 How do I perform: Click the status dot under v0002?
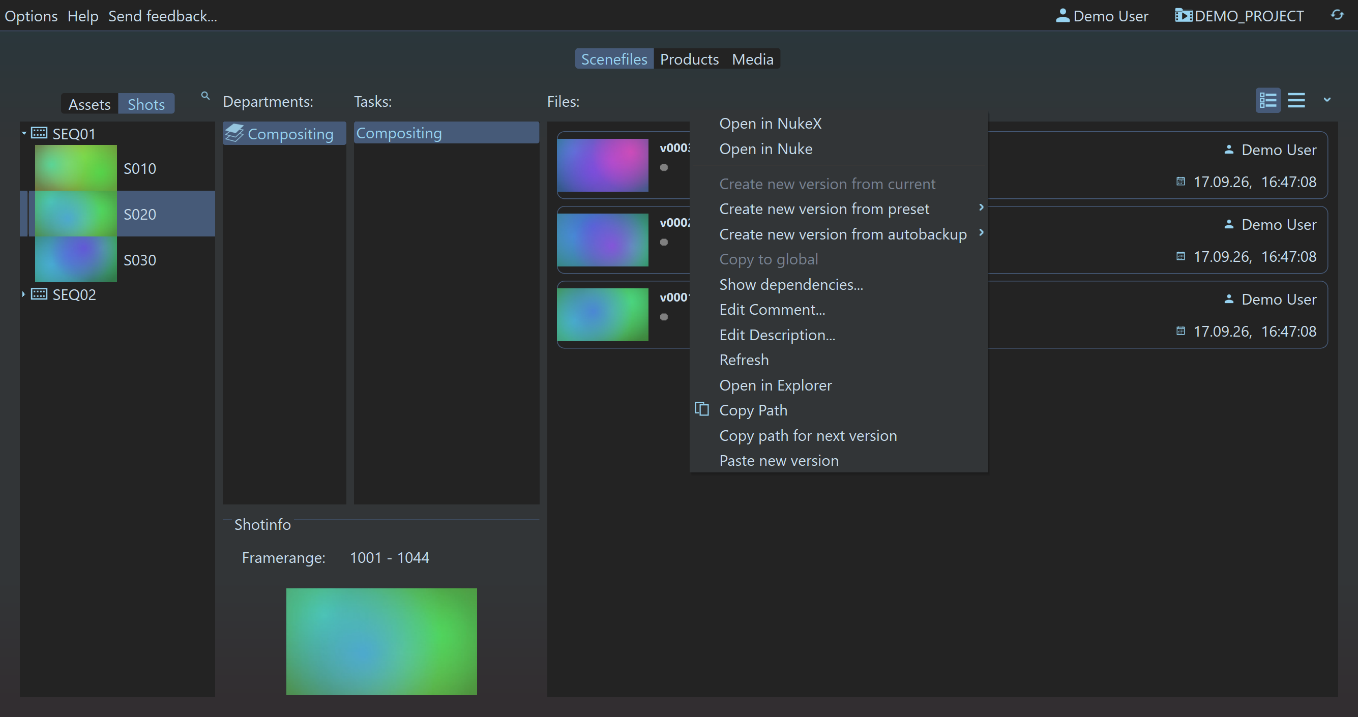[x=664, y=243]
